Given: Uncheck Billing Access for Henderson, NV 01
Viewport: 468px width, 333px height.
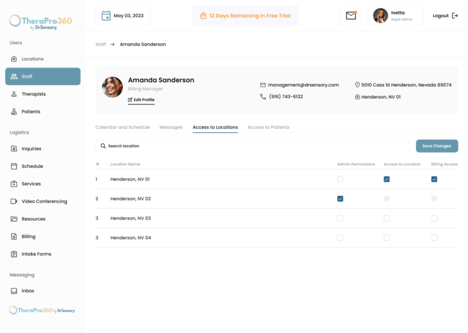Looking at the screenshot, I should [x=434, y=179].
